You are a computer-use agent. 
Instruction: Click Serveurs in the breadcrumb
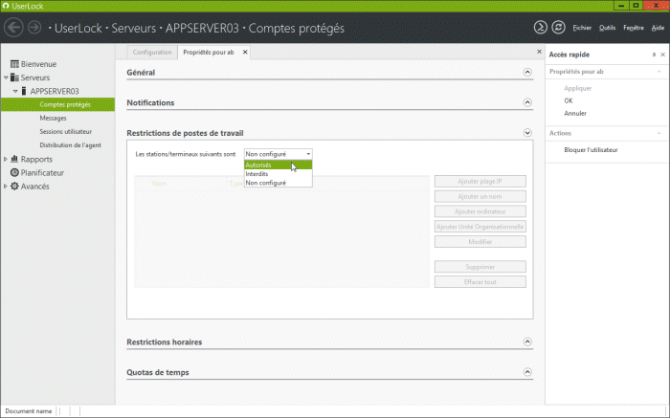point(134,28)
